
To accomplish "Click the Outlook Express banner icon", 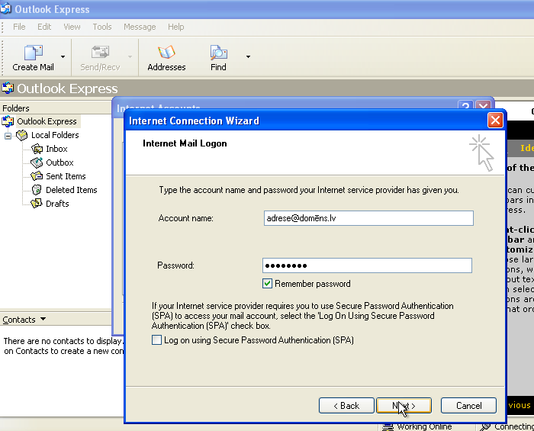I will point(8,88).
